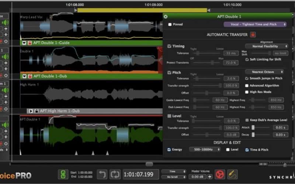Click the return-to-start arrow button
This screenshot has height=184, width=295.
point(102,174)
